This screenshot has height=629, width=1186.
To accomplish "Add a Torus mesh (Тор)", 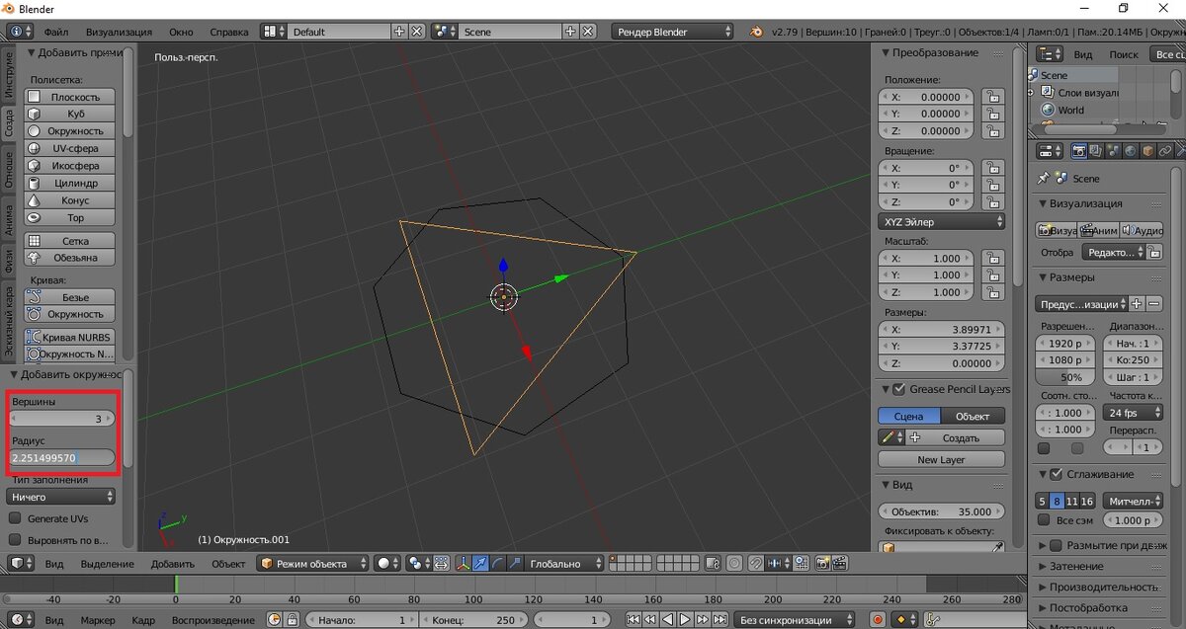I will 69,217.
